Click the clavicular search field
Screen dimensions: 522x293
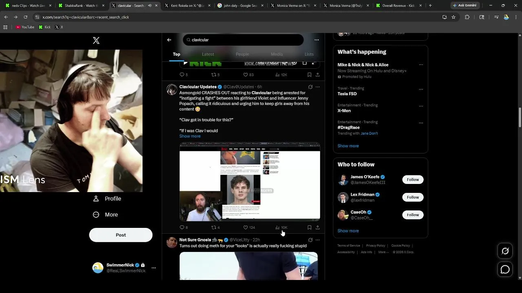[x=243, y=40]
